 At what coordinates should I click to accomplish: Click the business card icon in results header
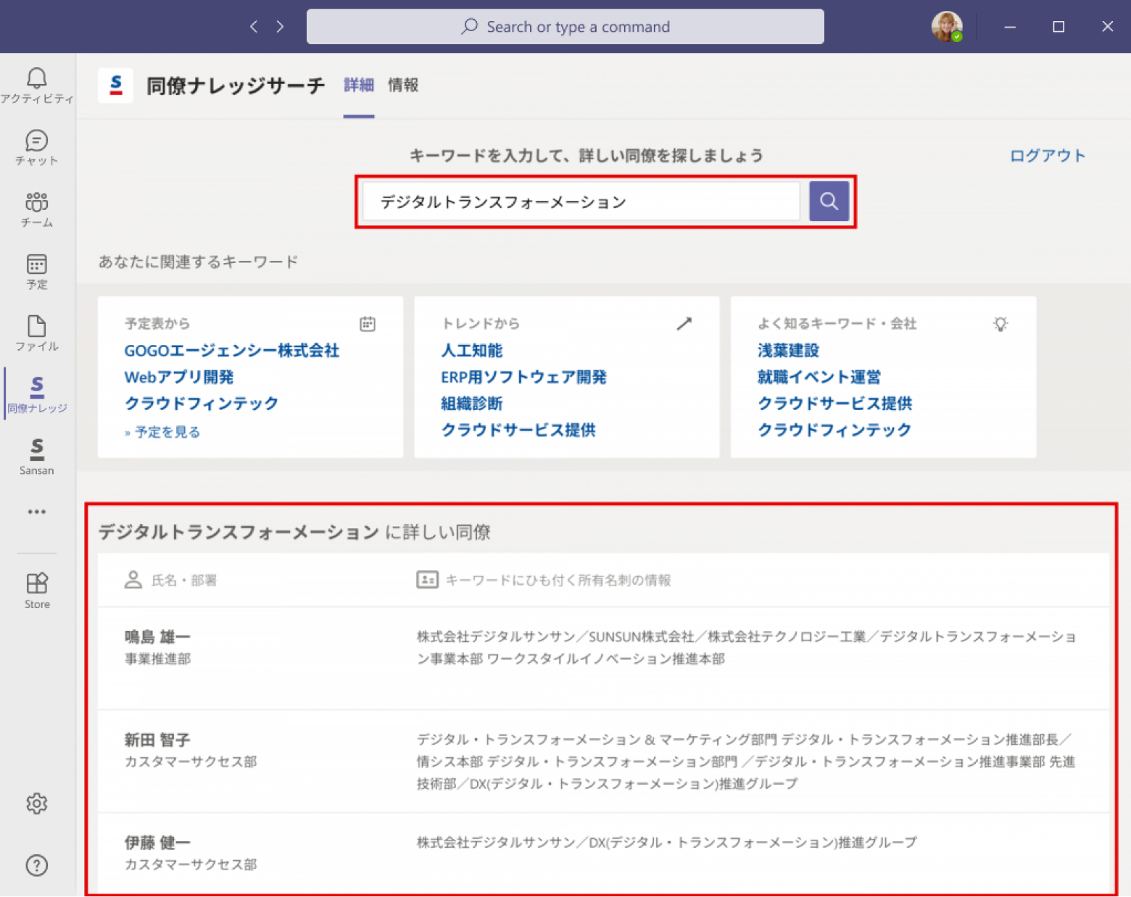(x=427, y=580)
